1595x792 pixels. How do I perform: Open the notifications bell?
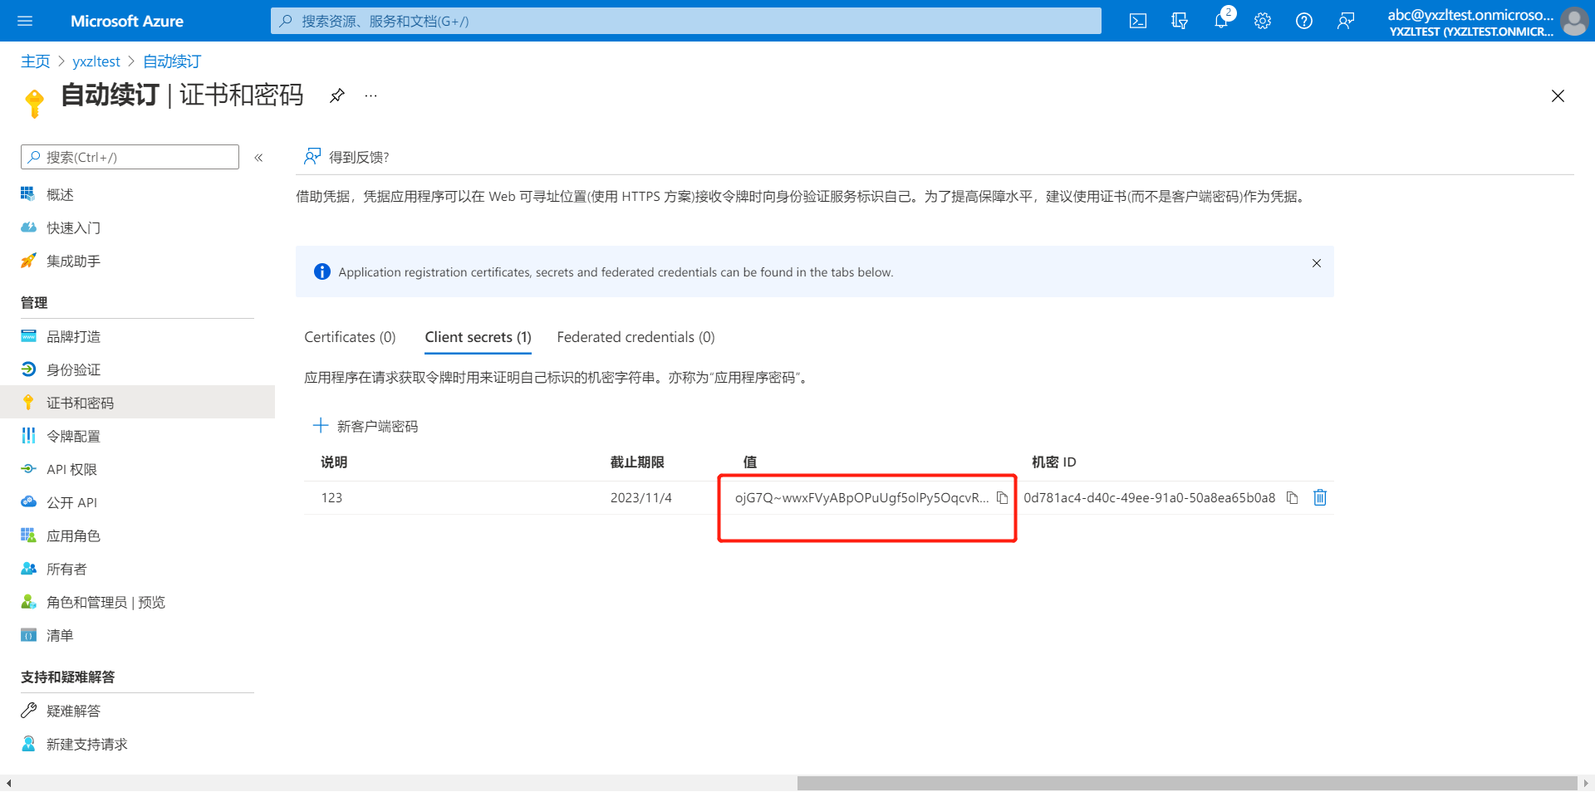1220,21
